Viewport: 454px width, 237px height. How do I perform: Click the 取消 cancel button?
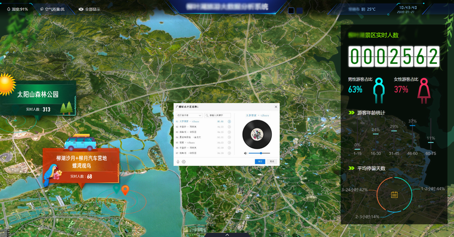(272, 161)
